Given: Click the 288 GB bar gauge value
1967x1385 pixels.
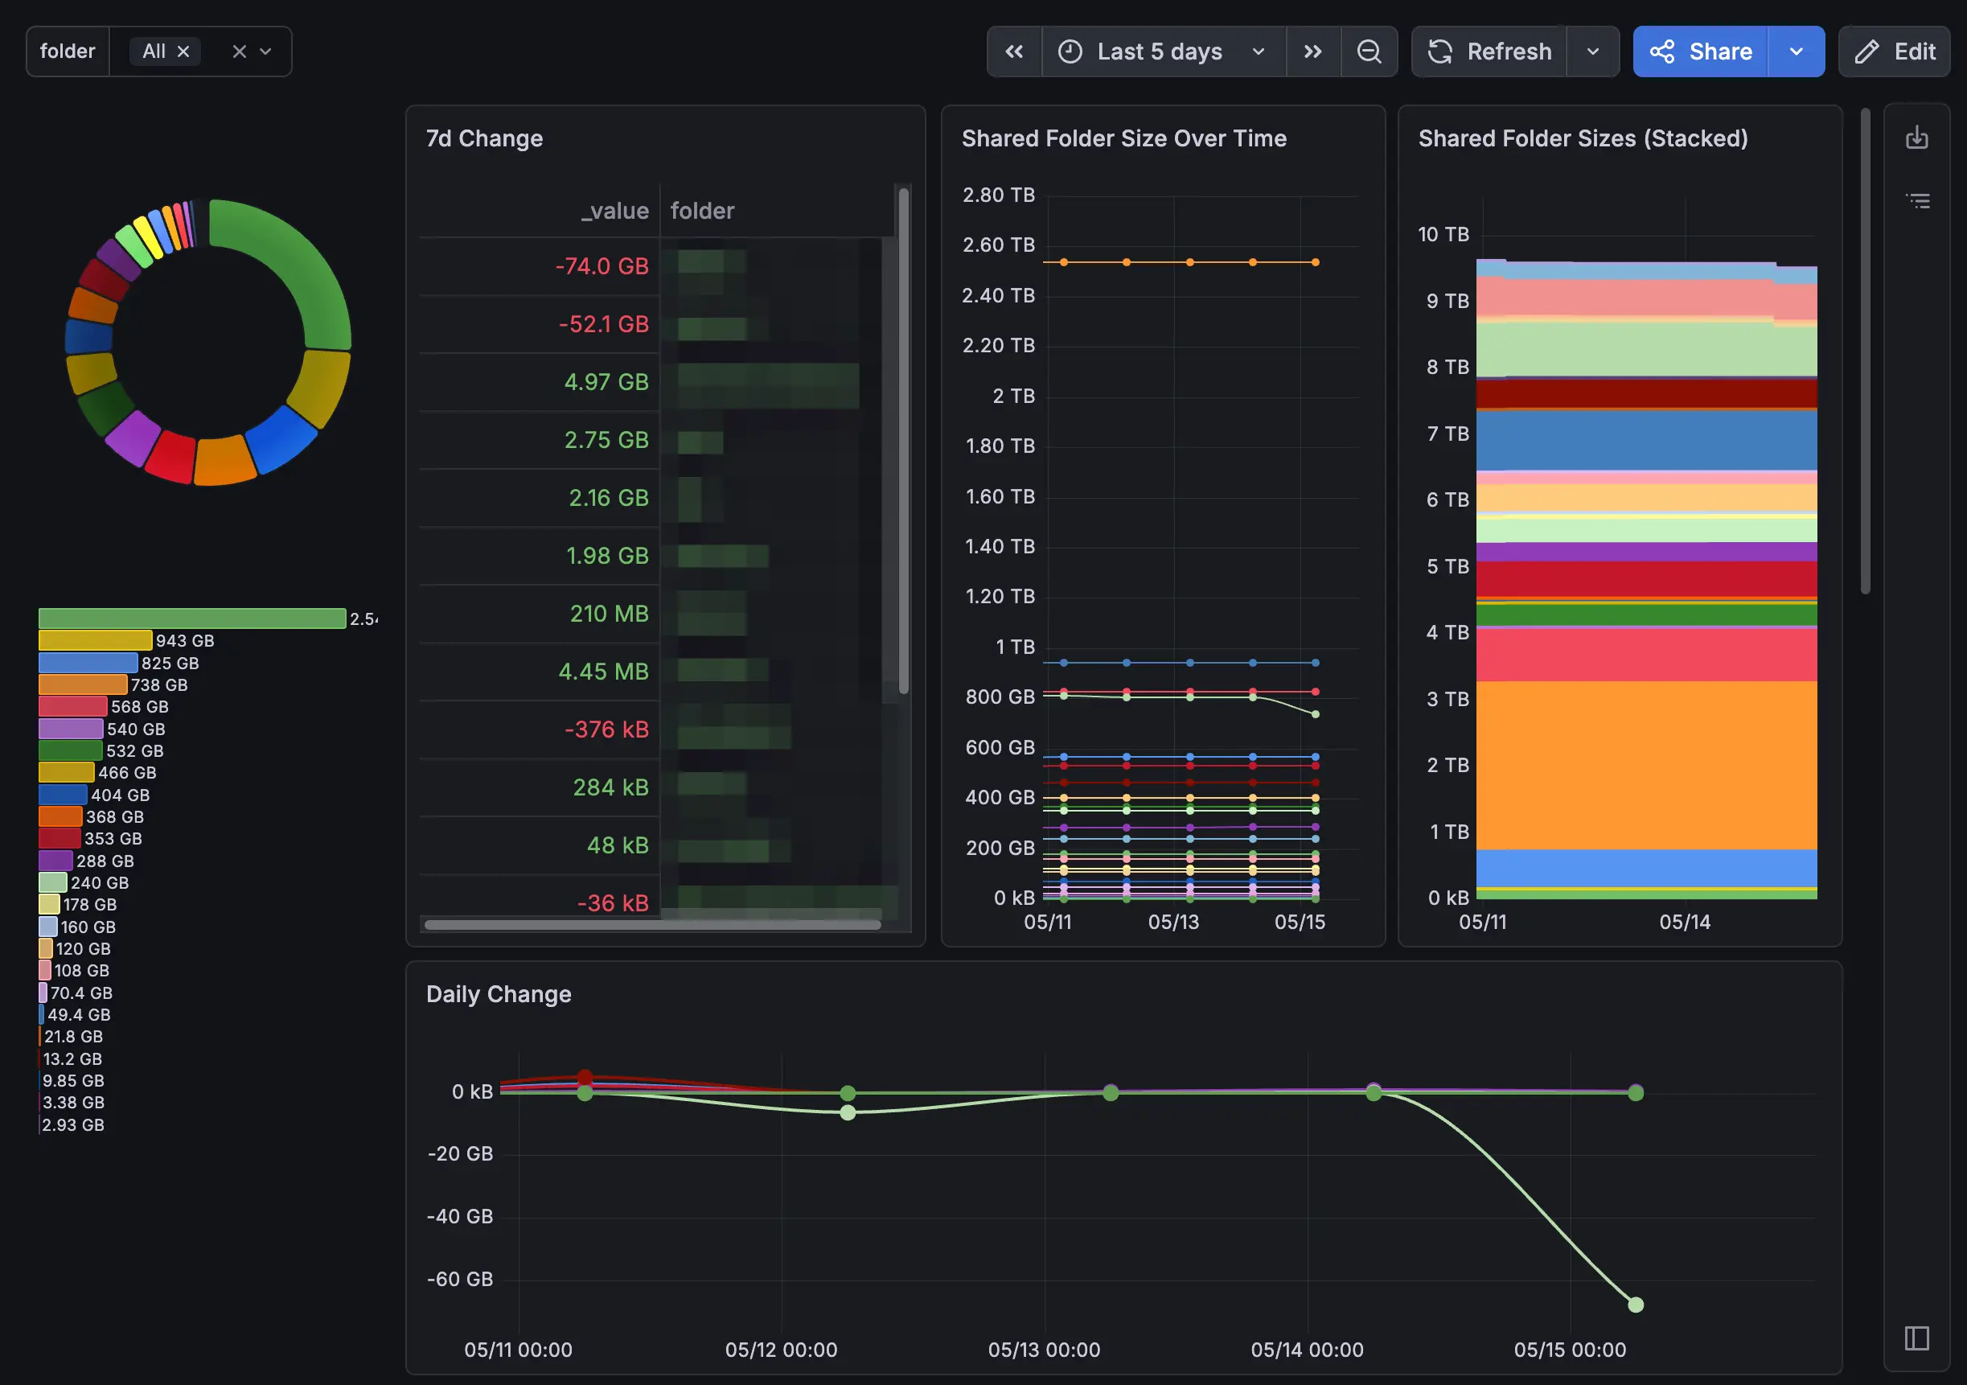Looking at the screenshot, I should (105, 861).
